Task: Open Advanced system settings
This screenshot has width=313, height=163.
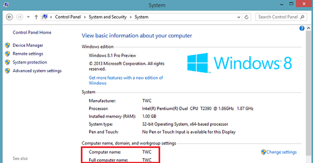Action: (x=37, y=71)
